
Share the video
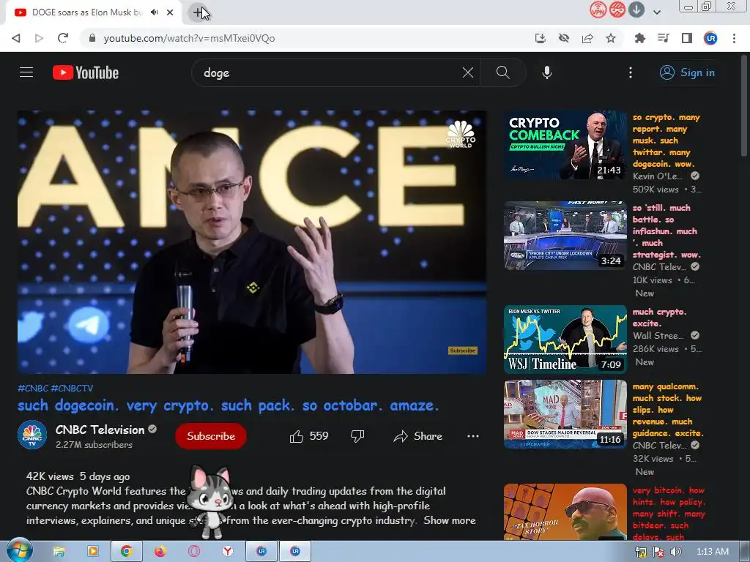point(417,436)
